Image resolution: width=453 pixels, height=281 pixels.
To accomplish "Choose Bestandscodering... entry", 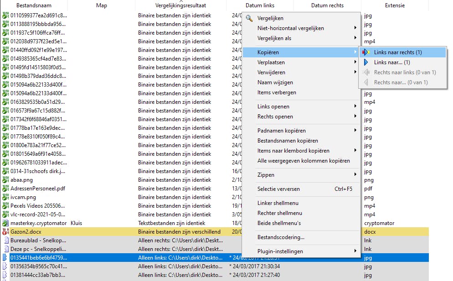I will point(302,237).
